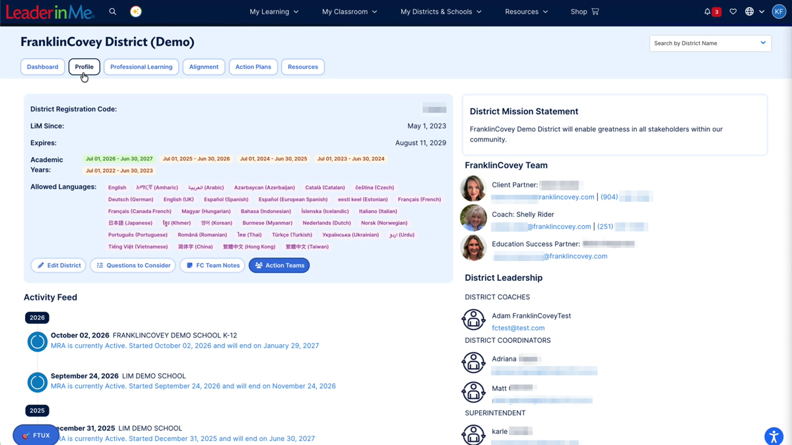Open the globe language selector

[x=754, y=12]
